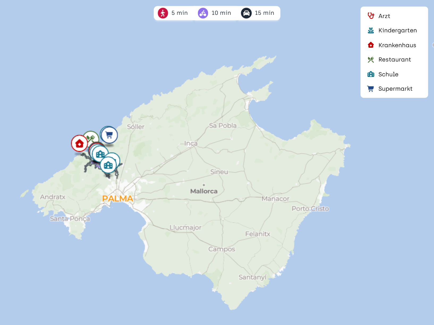
Task: Toggle the 15 min driving isochrone
Action: point(258,13)
